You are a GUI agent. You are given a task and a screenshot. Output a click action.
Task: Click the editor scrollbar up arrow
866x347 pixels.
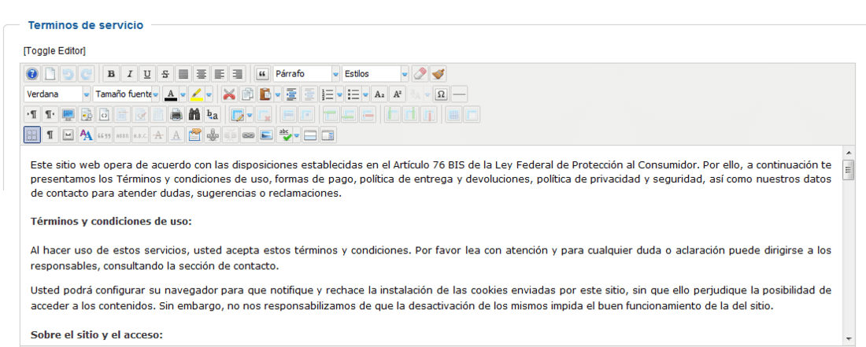tap(848, 151)
